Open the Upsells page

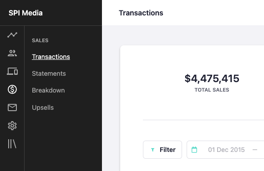43,107
